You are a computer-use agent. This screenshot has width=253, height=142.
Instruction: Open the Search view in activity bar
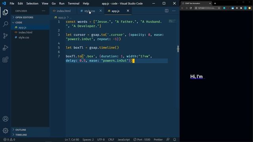pyautogui.click(x=5, y=24)
